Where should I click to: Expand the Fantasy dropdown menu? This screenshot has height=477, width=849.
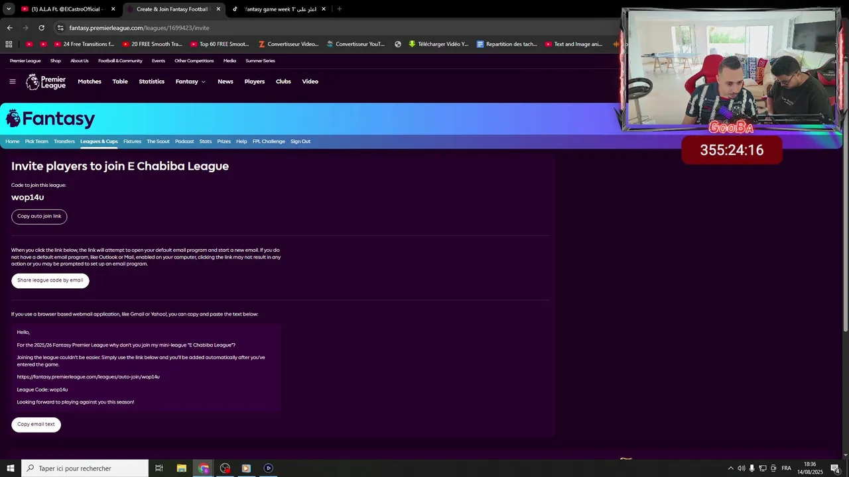tap(190, 81)
